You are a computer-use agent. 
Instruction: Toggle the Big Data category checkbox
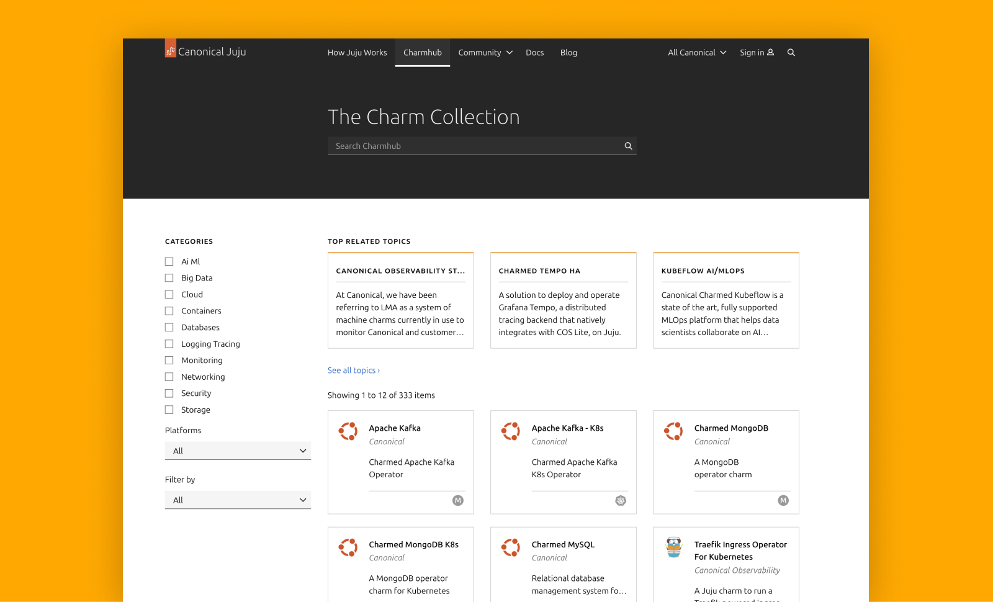coord(169,278)
